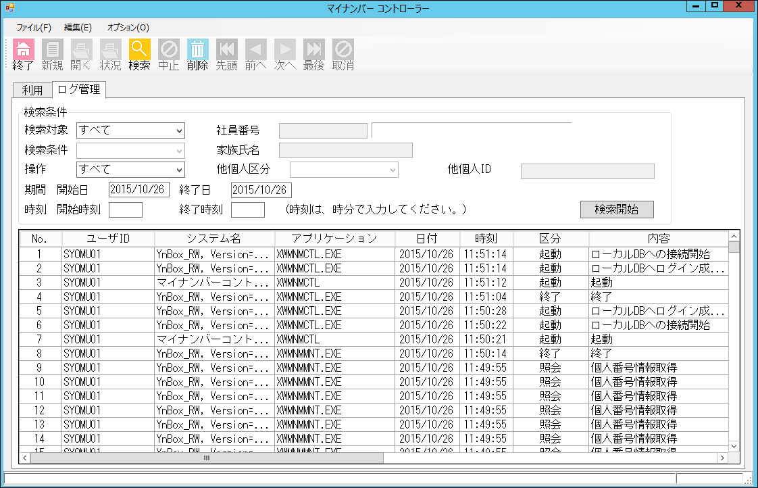Image resolution: width=758 pixels, height=488 pixels.
Task: Switch to the 利用 tab
Action: [31, 89]
